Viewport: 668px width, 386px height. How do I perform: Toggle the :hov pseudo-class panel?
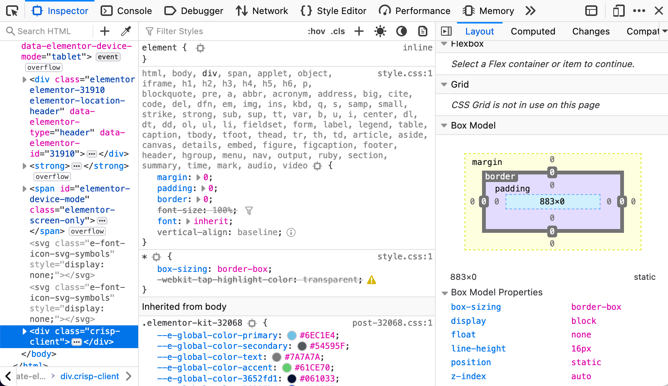[x=316, y=31]
